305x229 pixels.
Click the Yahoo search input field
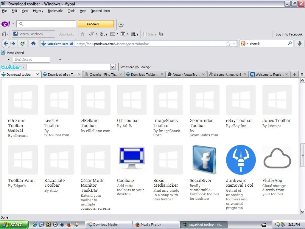(x=46, y=24)
